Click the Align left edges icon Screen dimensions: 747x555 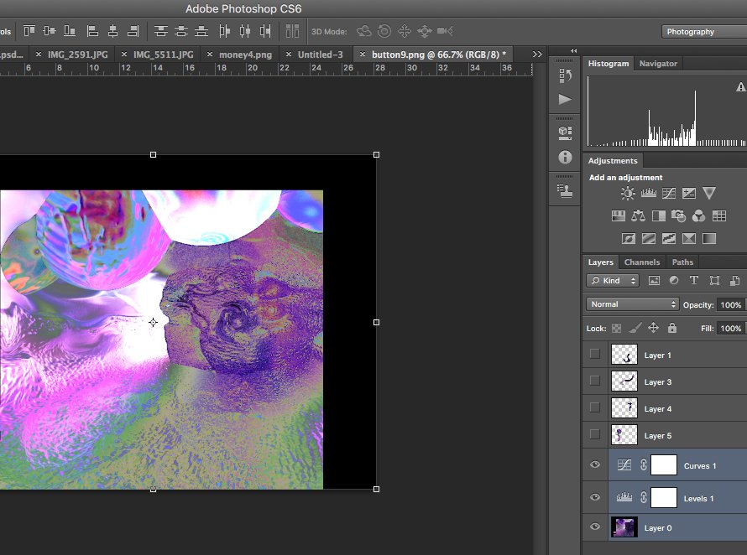(x=92, y=31)
